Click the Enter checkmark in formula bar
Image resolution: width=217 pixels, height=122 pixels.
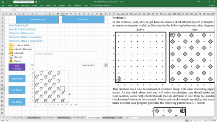[x=22, y=10]
